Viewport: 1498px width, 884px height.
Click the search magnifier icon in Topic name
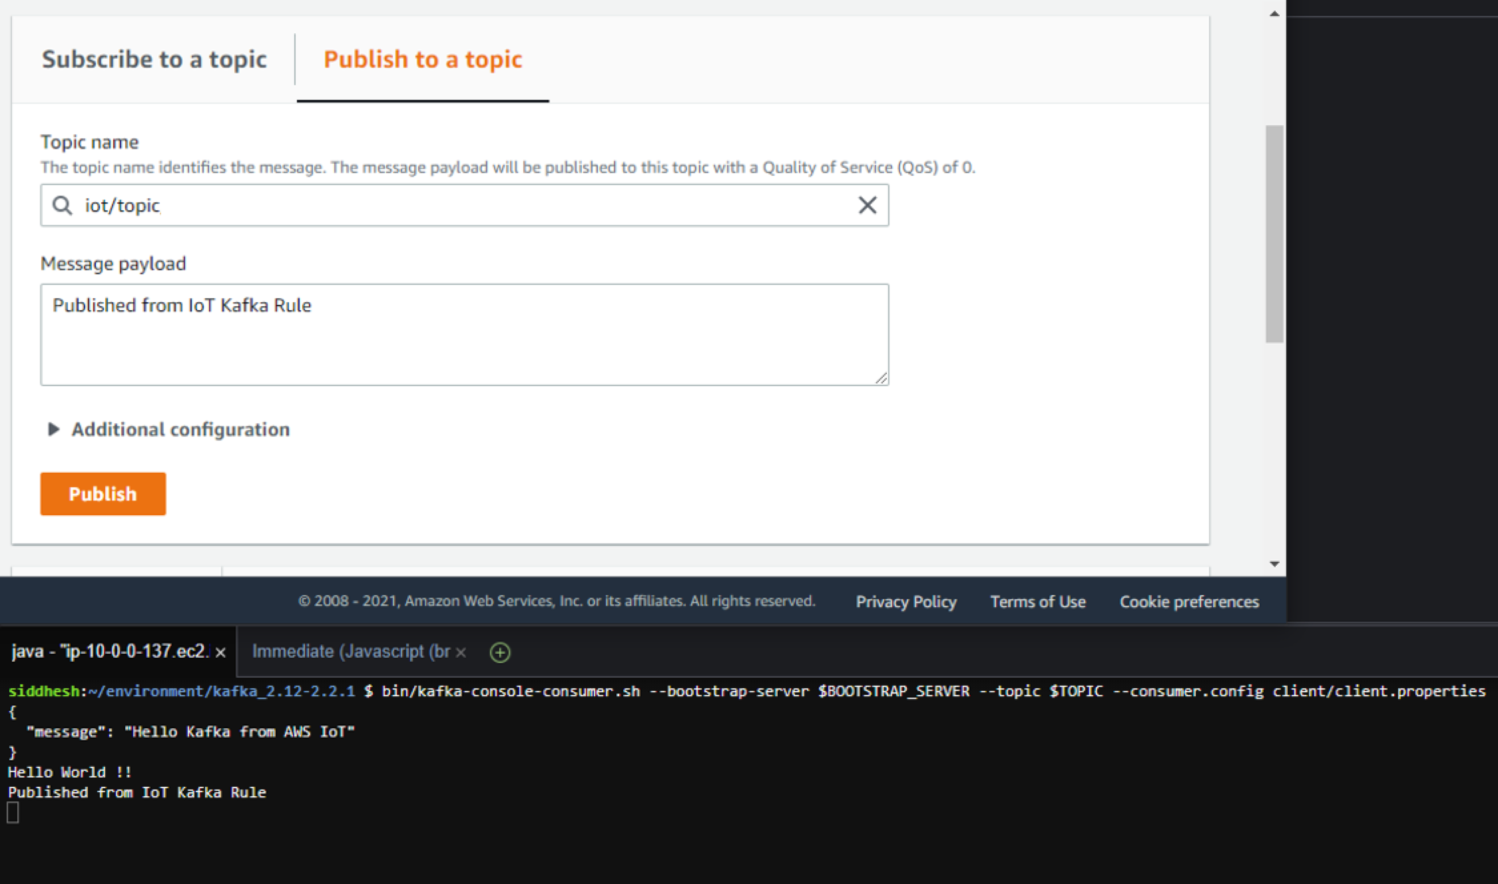pos(63,205)
